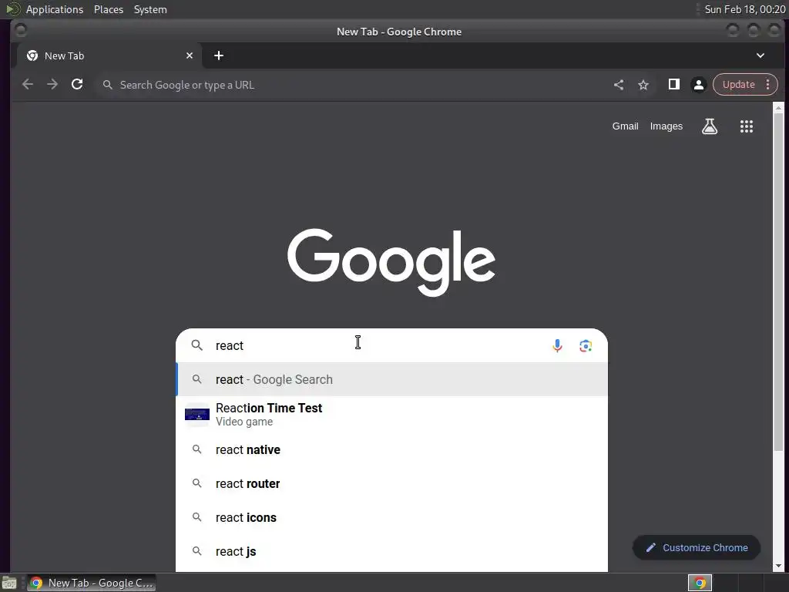The height and width of the screenshot is (592, 789).
Task: Click the search icon beside 'react native'
Action: tap(196, 449)
